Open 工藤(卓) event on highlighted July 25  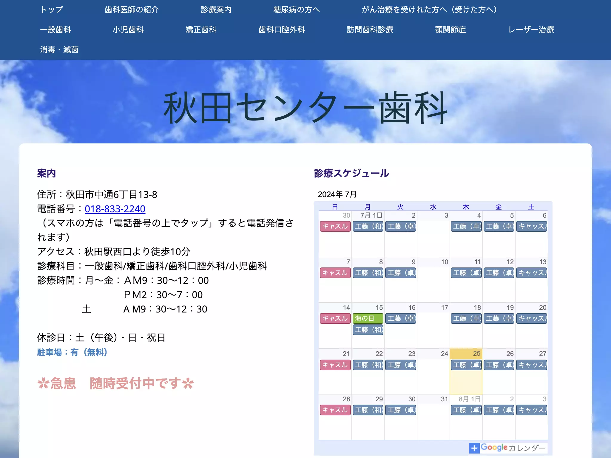(x=466, y=365)
